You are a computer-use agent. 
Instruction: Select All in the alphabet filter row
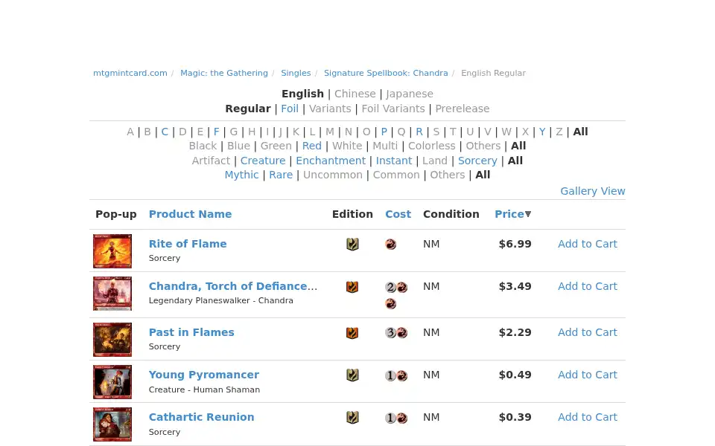coord(580,132)
